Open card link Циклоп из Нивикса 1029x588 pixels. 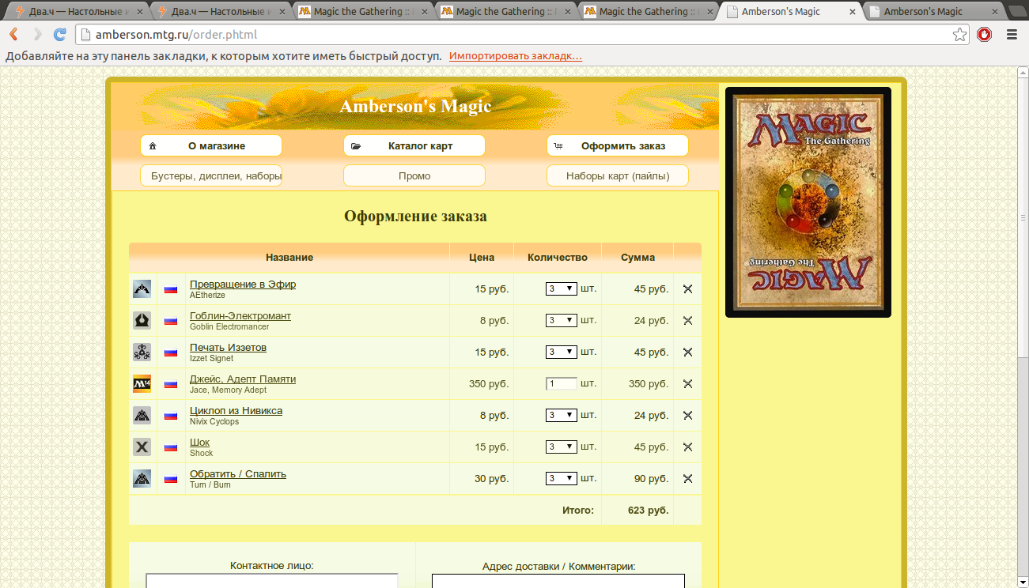(236, 411)
